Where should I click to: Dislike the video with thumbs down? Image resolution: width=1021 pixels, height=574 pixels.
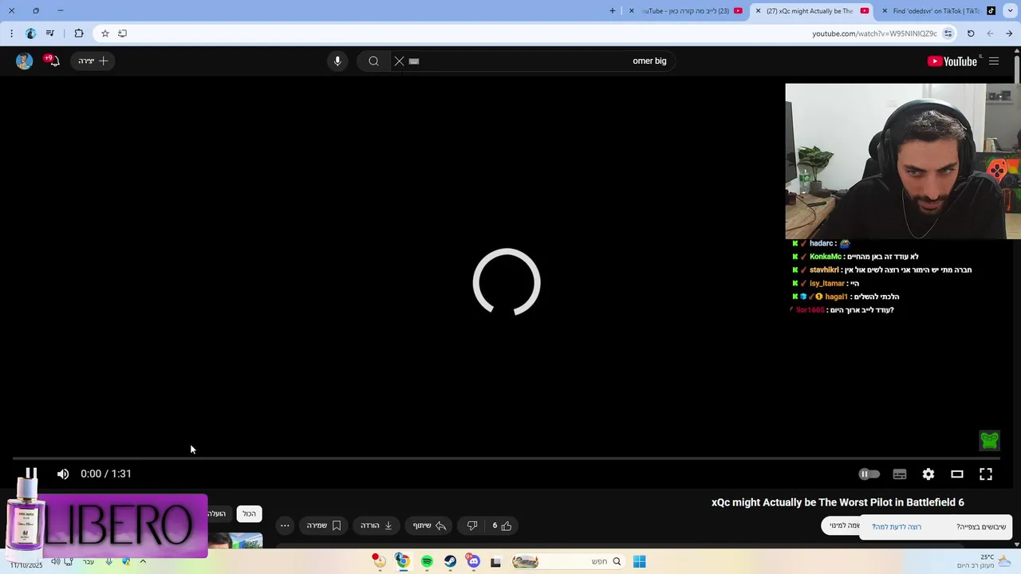472,525
